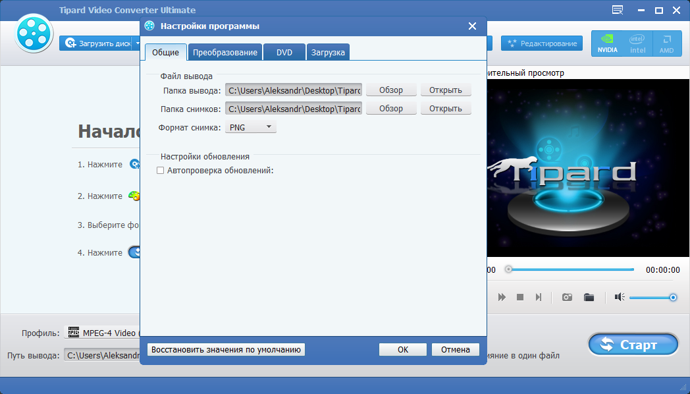Screen dimensions: 690x394
Task: Open the Загрузить диск dropdown arrow
Action: tap(138, 43)
